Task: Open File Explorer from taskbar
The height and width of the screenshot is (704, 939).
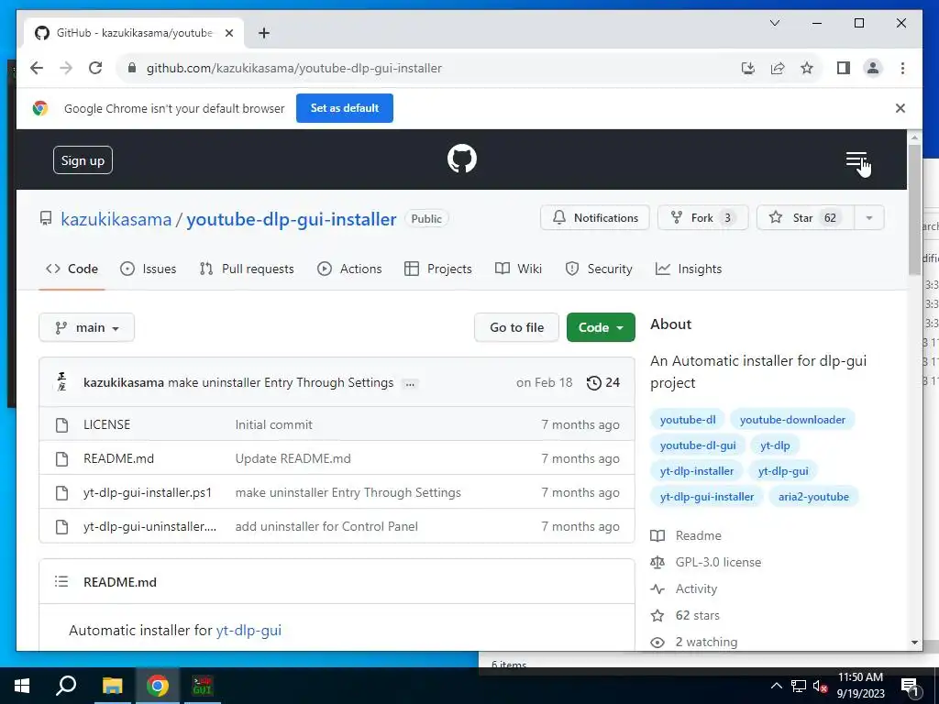Action: coord(112,686)
